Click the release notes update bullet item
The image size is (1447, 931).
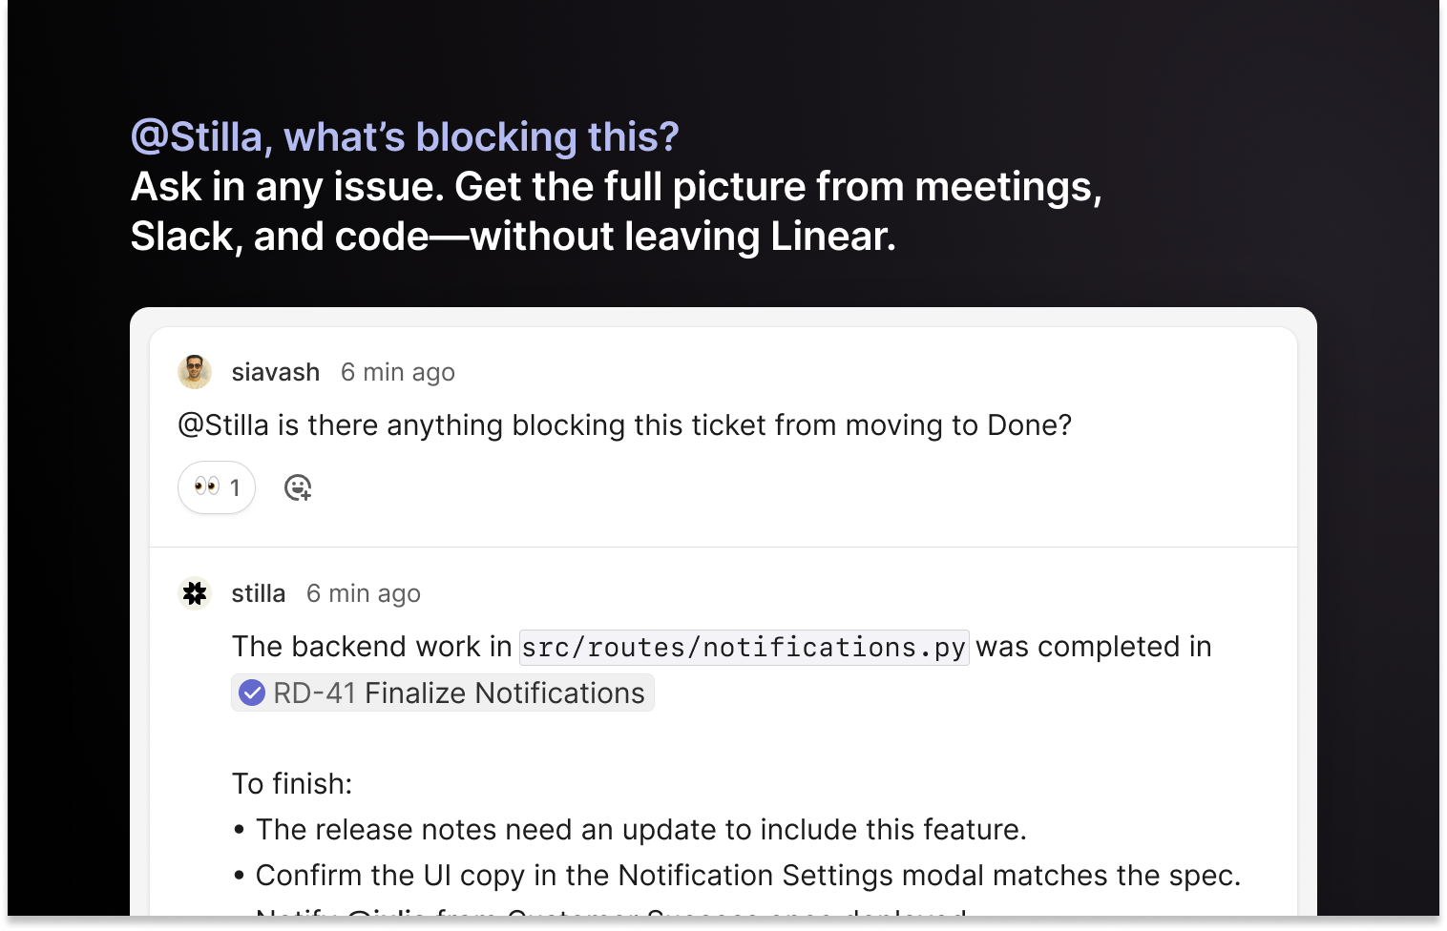(640, 830)
